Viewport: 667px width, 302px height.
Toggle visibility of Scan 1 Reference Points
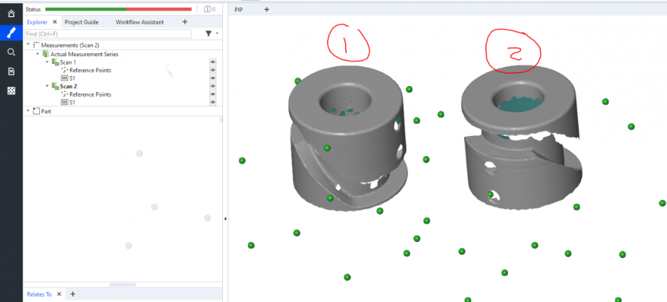[x=213, y=70]
